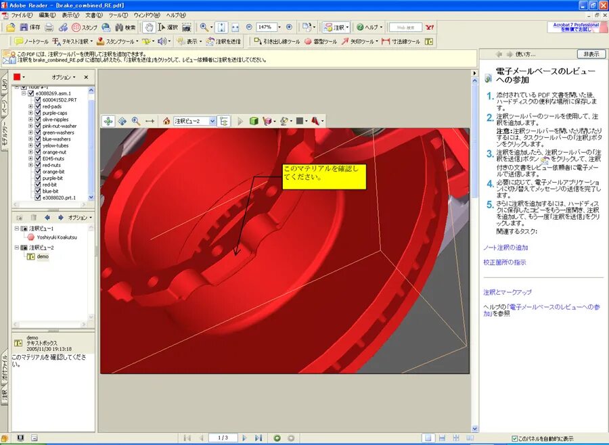Select the 雲型ツール cloud tool

(x=321, y=41)
